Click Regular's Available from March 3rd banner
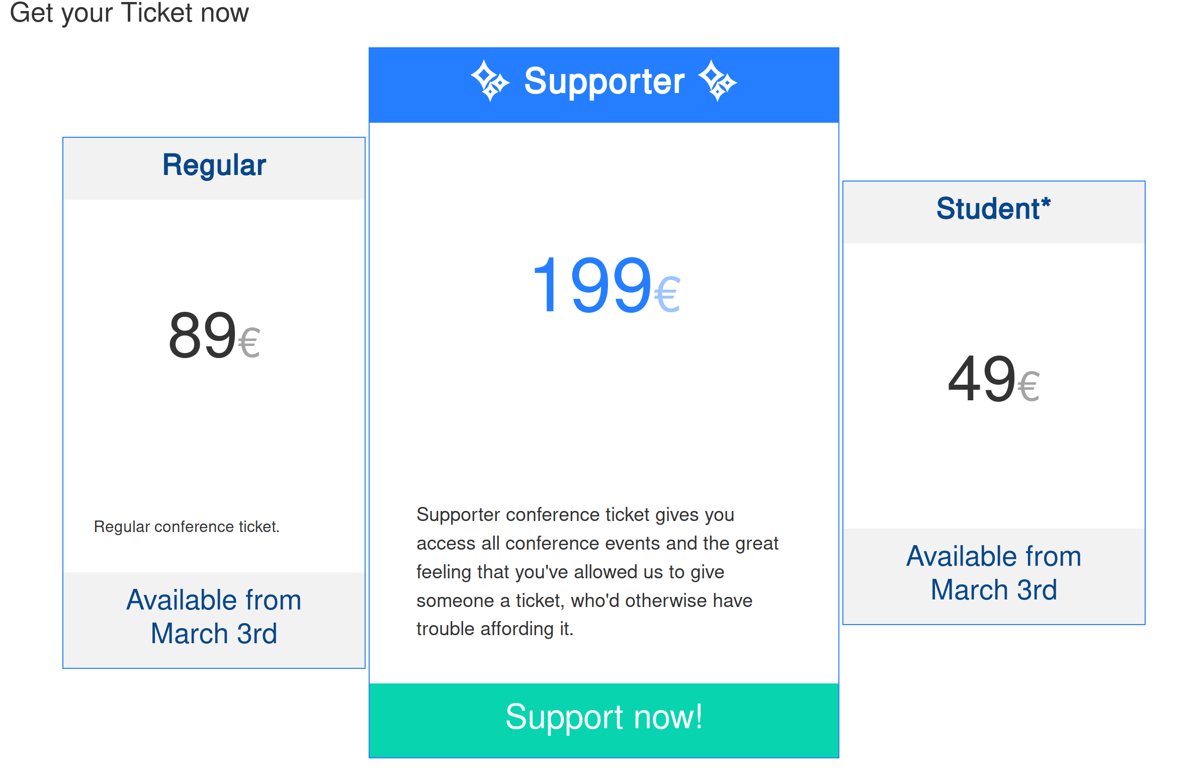 214,620
